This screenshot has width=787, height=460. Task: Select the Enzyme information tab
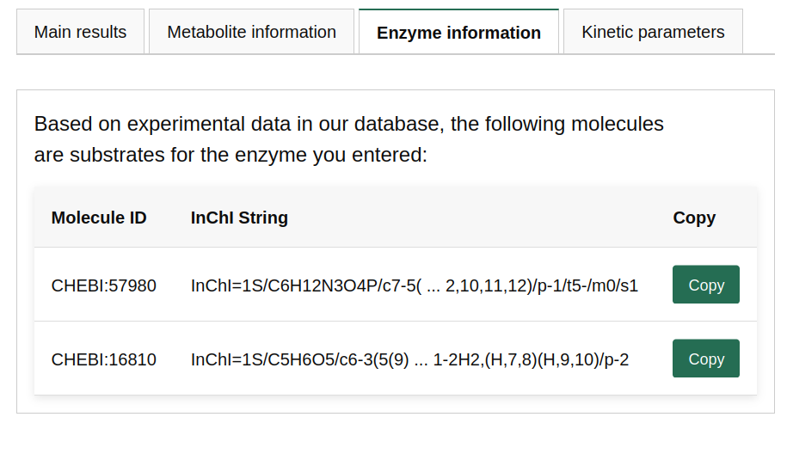[458, 33]
